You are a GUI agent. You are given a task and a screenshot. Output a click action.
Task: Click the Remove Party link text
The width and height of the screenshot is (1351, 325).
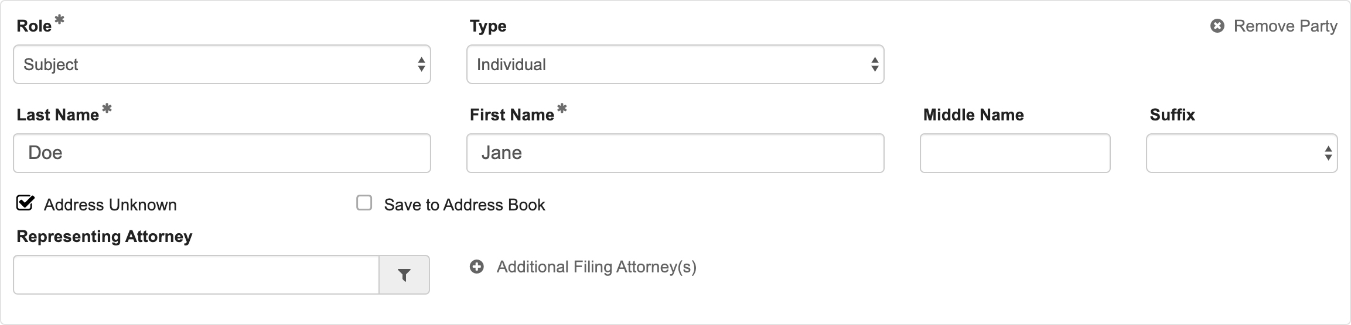(x=1285, y=26)
